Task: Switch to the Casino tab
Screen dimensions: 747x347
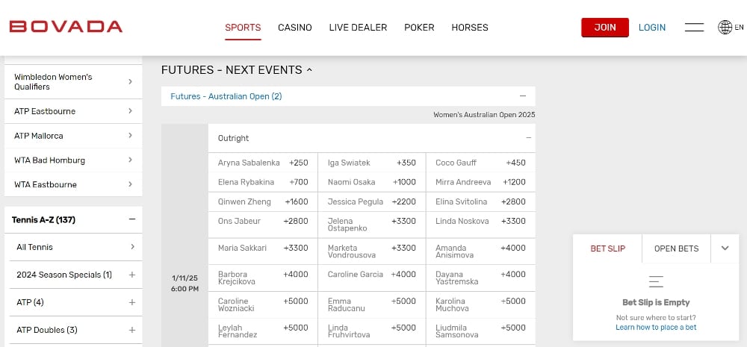Action: (x=295, y=28)
